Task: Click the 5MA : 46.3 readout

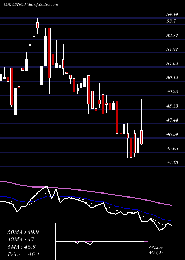Action: click(x=21, y=247)
